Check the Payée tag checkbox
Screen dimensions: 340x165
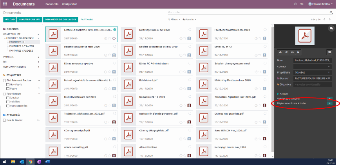pyautogui.click(x=8, y=89)
